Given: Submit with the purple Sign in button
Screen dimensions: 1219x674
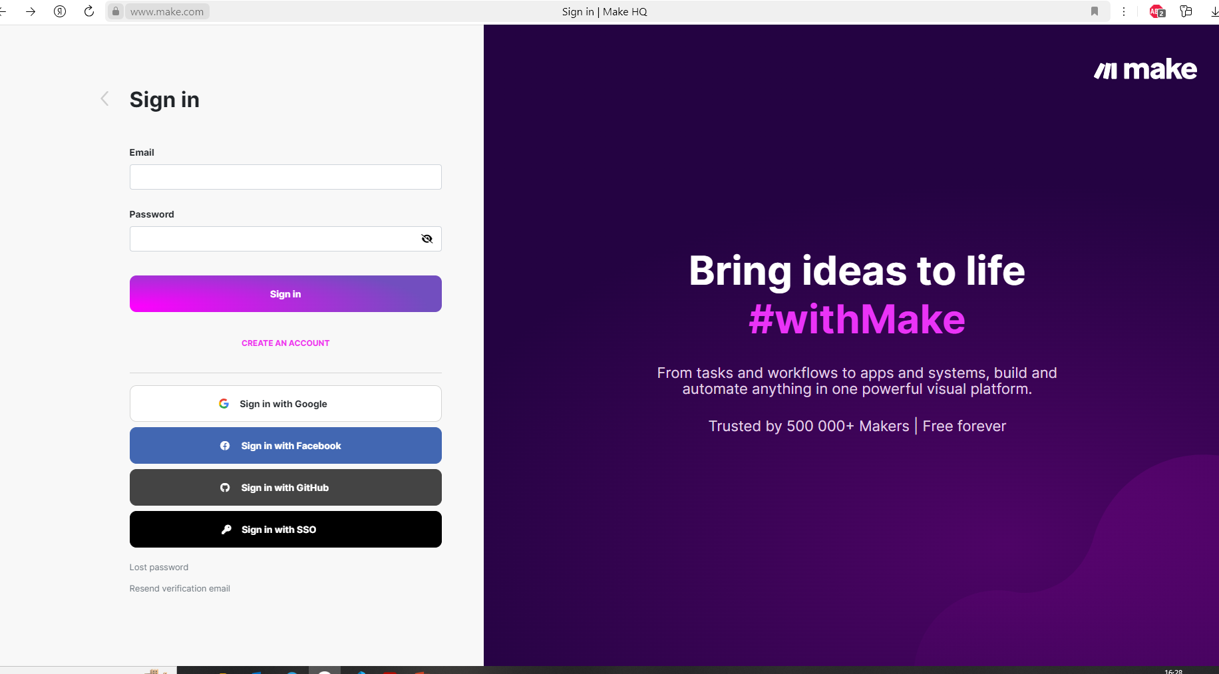Looking at the screenshot, I should [x=285, y=294].
